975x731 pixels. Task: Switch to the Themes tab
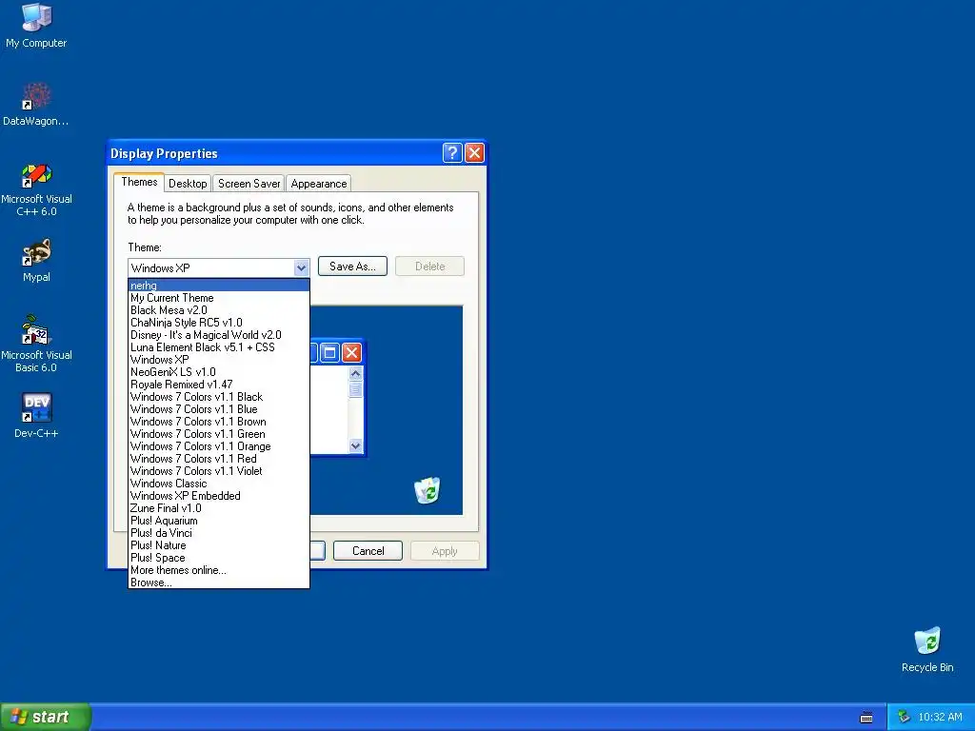click(x=139, y=182)
